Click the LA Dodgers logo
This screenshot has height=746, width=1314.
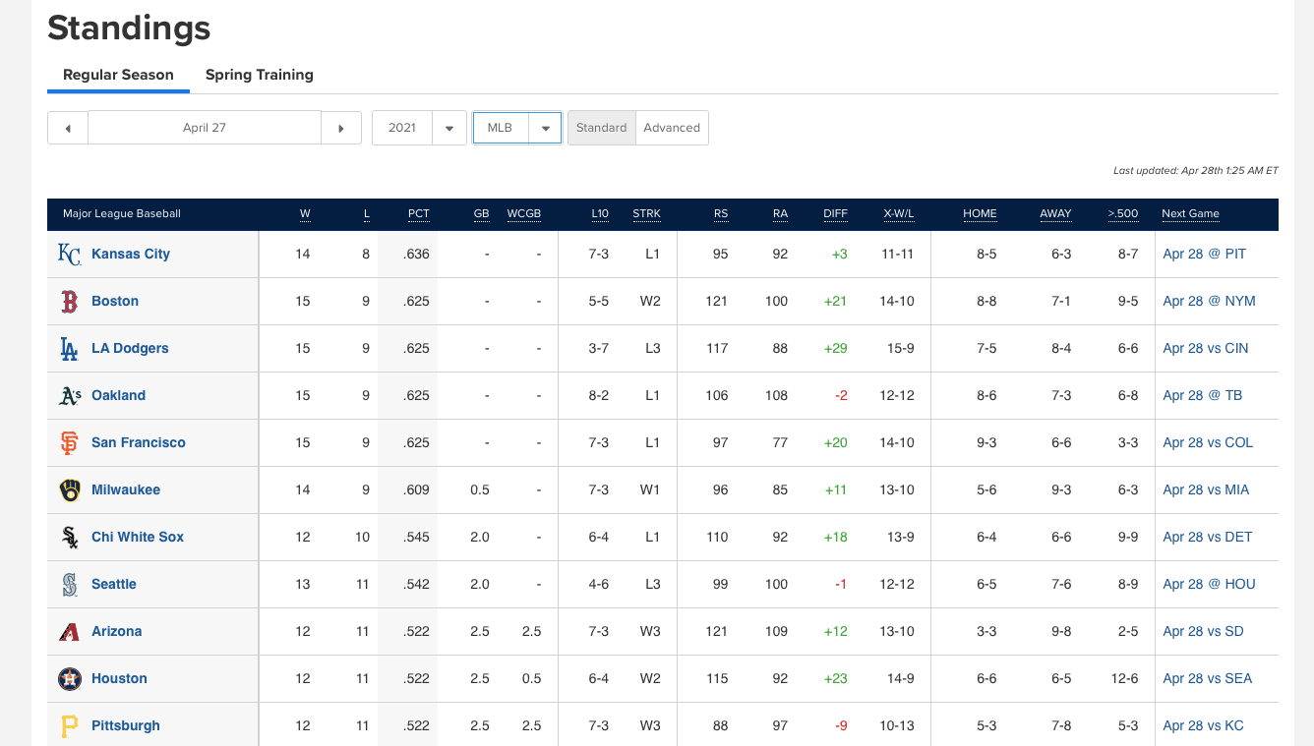pos(69,348)
